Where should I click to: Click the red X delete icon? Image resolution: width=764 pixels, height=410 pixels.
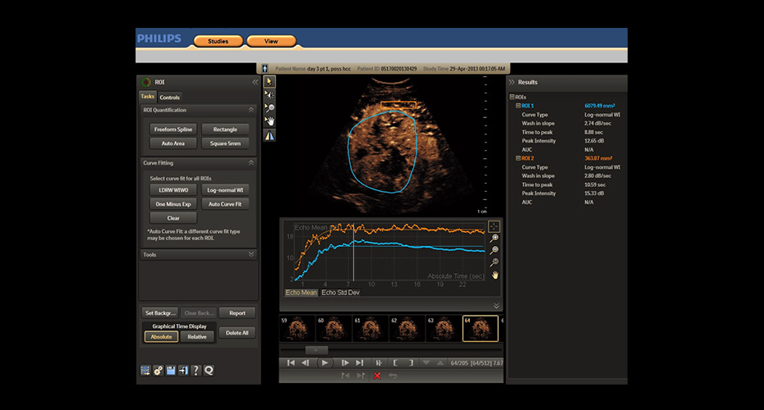pyautogui.click(x=377, y=376)
